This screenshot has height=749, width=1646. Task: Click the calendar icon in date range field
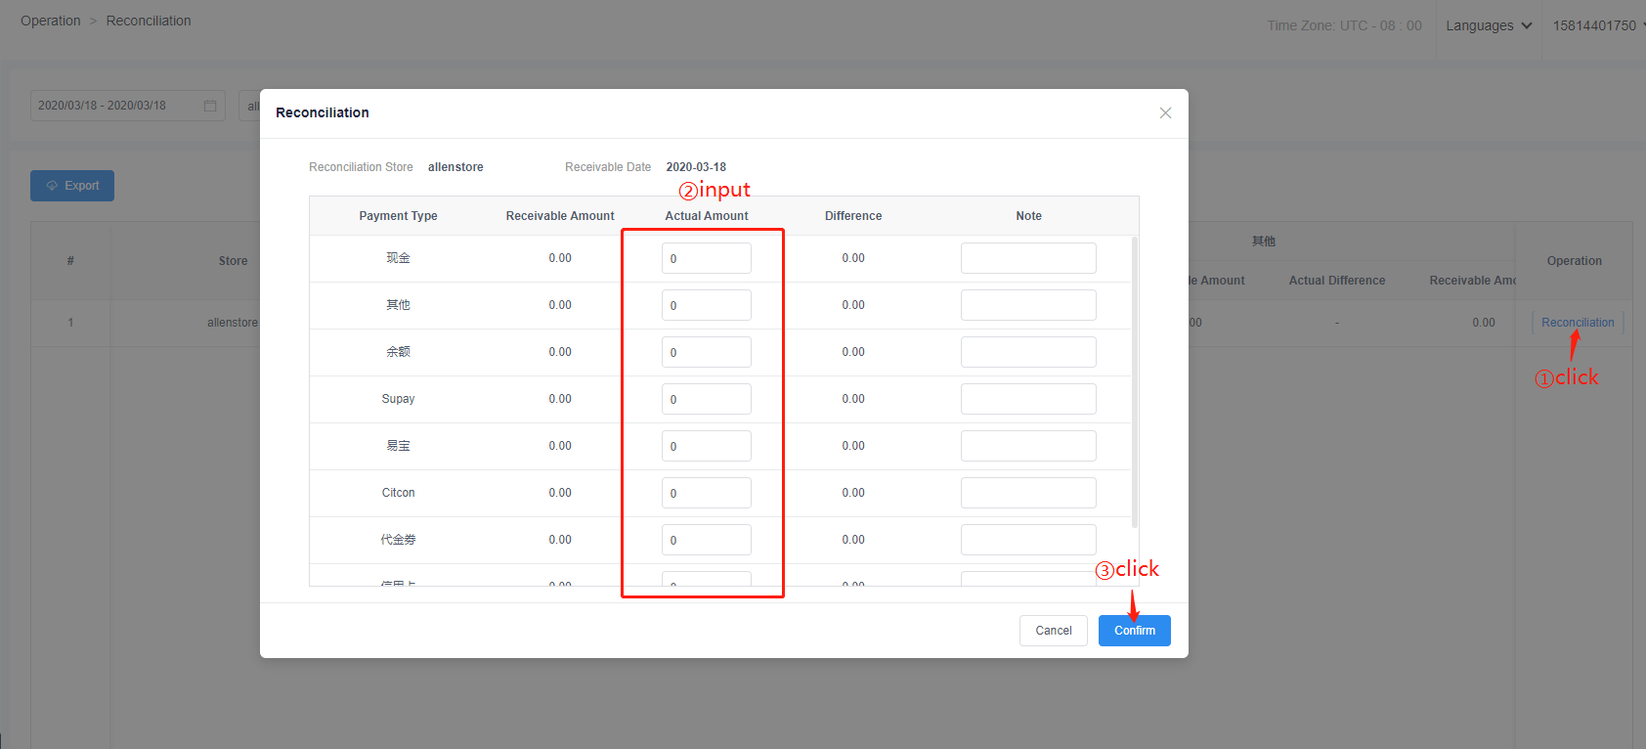[210, 106]
